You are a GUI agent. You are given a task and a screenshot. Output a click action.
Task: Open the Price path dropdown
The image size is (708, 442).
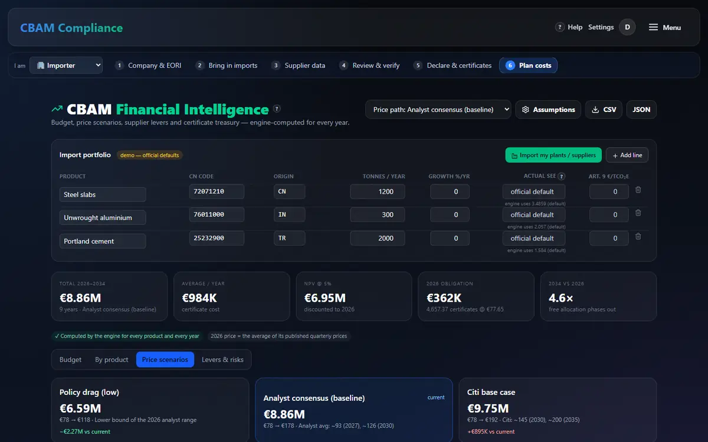click(438, 110)
